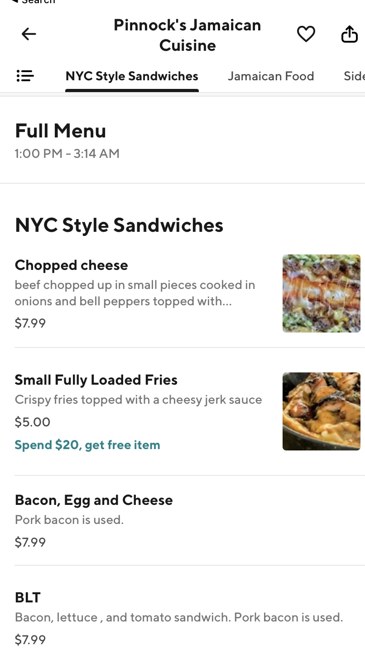The image size is (365, 670).
Task: Open the partially visible Sides tab
Action: tap(354, 76)
